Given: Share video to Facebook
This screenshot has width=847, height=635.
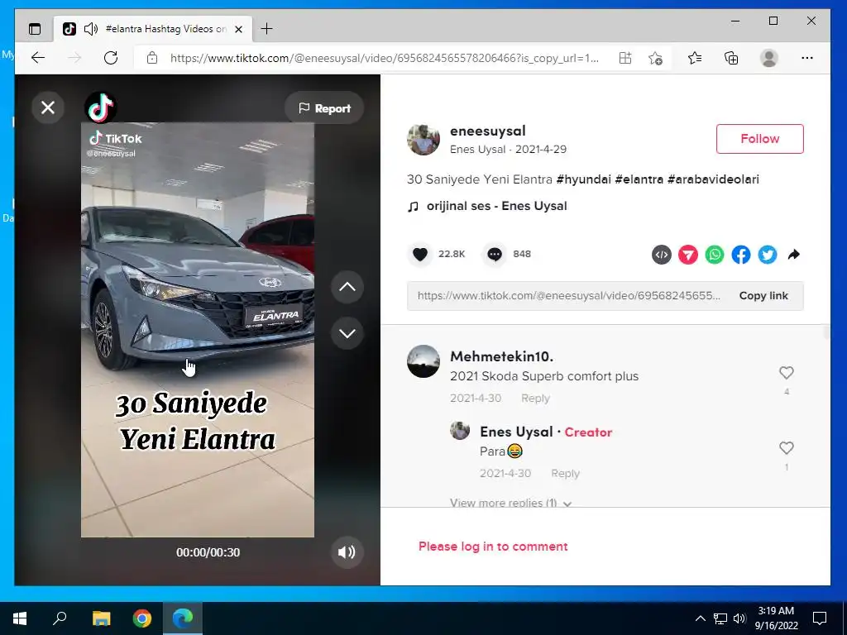Looking at the screenshot, I should click(x=740, y=255).
